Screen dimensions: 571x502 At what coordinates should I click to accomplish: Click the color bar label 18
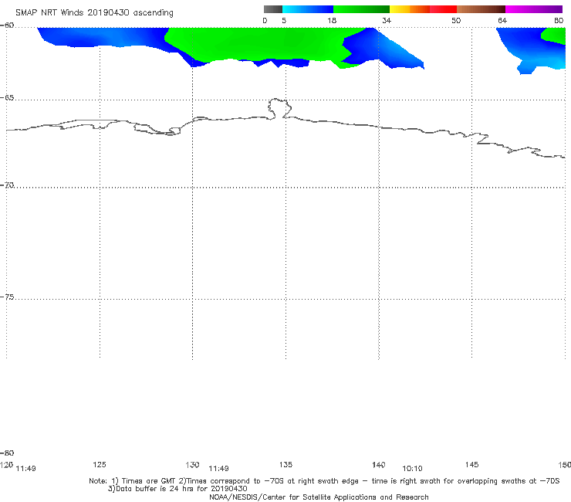(332, 20)
